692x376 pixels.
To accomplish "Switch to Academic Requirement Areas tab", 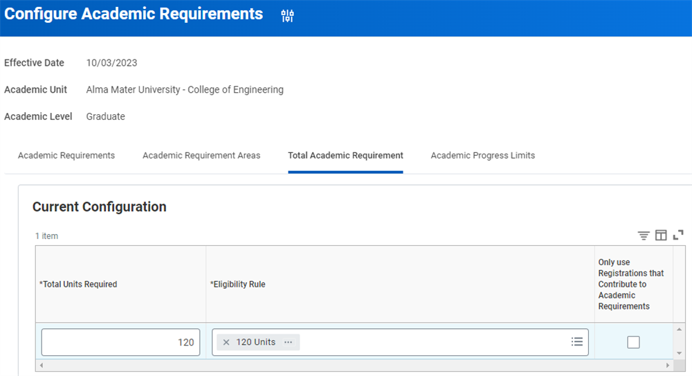I will click(201, 156).
